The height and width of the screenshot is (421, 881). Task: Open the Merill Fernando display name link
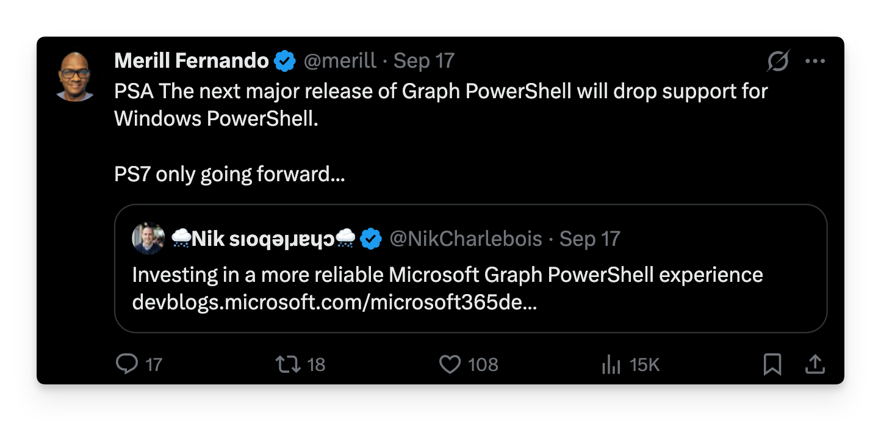[x=192, y=60]
